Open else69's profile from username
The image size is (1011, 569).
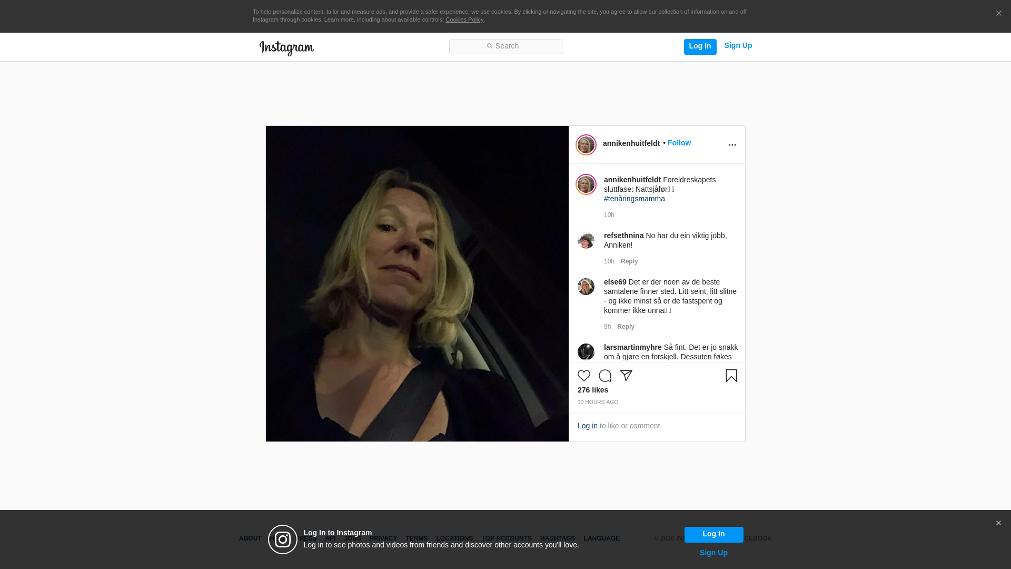(615, 282)
